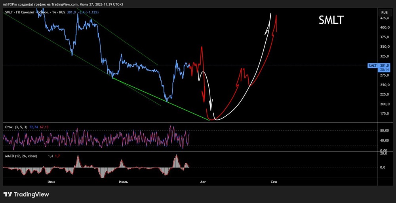Click the Июль label on time axis
The image size is (396, 203).
(x=124, y=182)
